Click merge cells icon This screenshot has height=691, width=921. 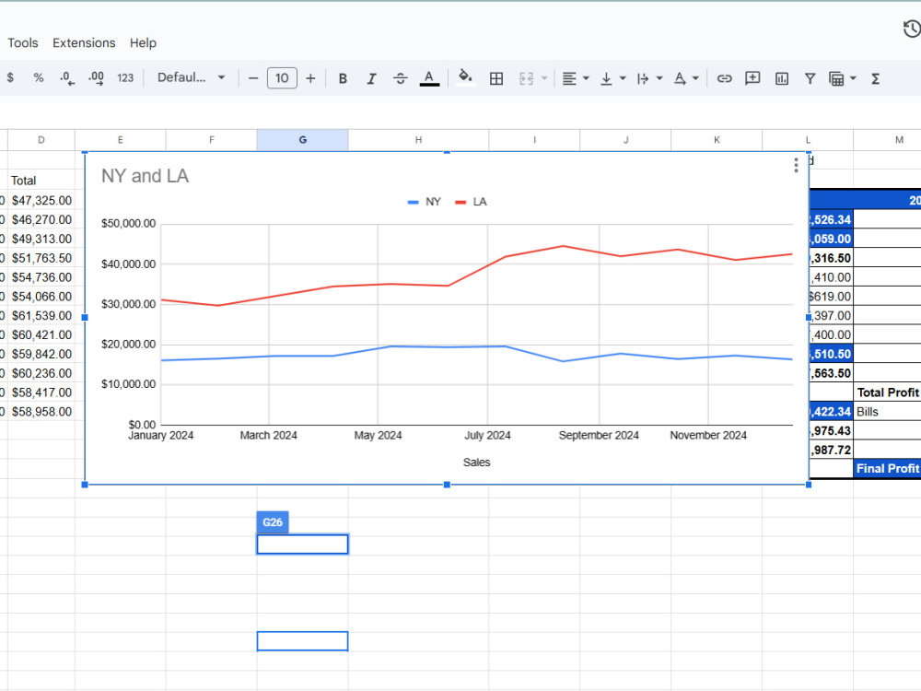[526, 78]
